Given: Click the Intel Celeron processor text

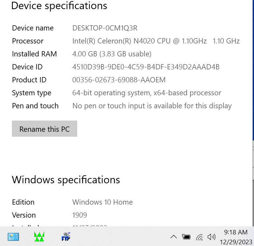Looking at the screenshot, I should [x=156, y=41].
